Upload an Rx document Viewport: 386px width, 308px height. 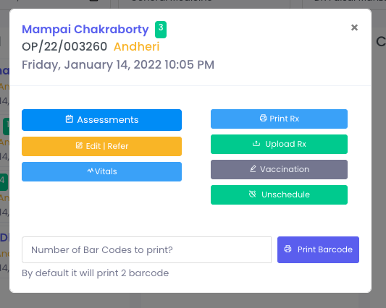(279, 145)
